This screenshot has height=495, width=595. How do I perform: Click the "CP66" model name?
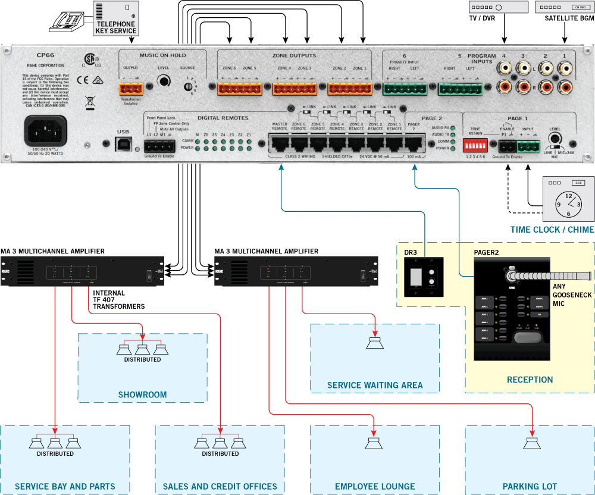46,55
